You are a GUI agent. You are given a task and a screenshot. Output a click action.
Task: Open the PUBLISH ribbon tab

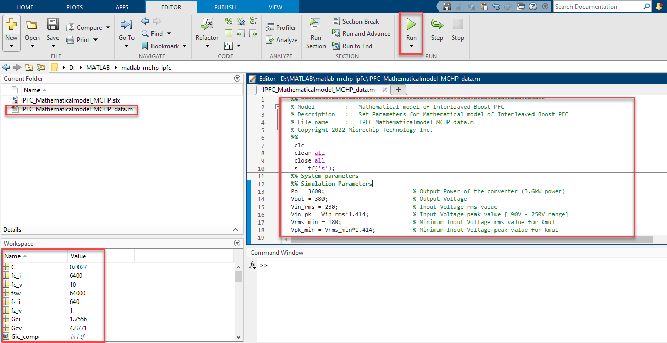tap(224, 7)
